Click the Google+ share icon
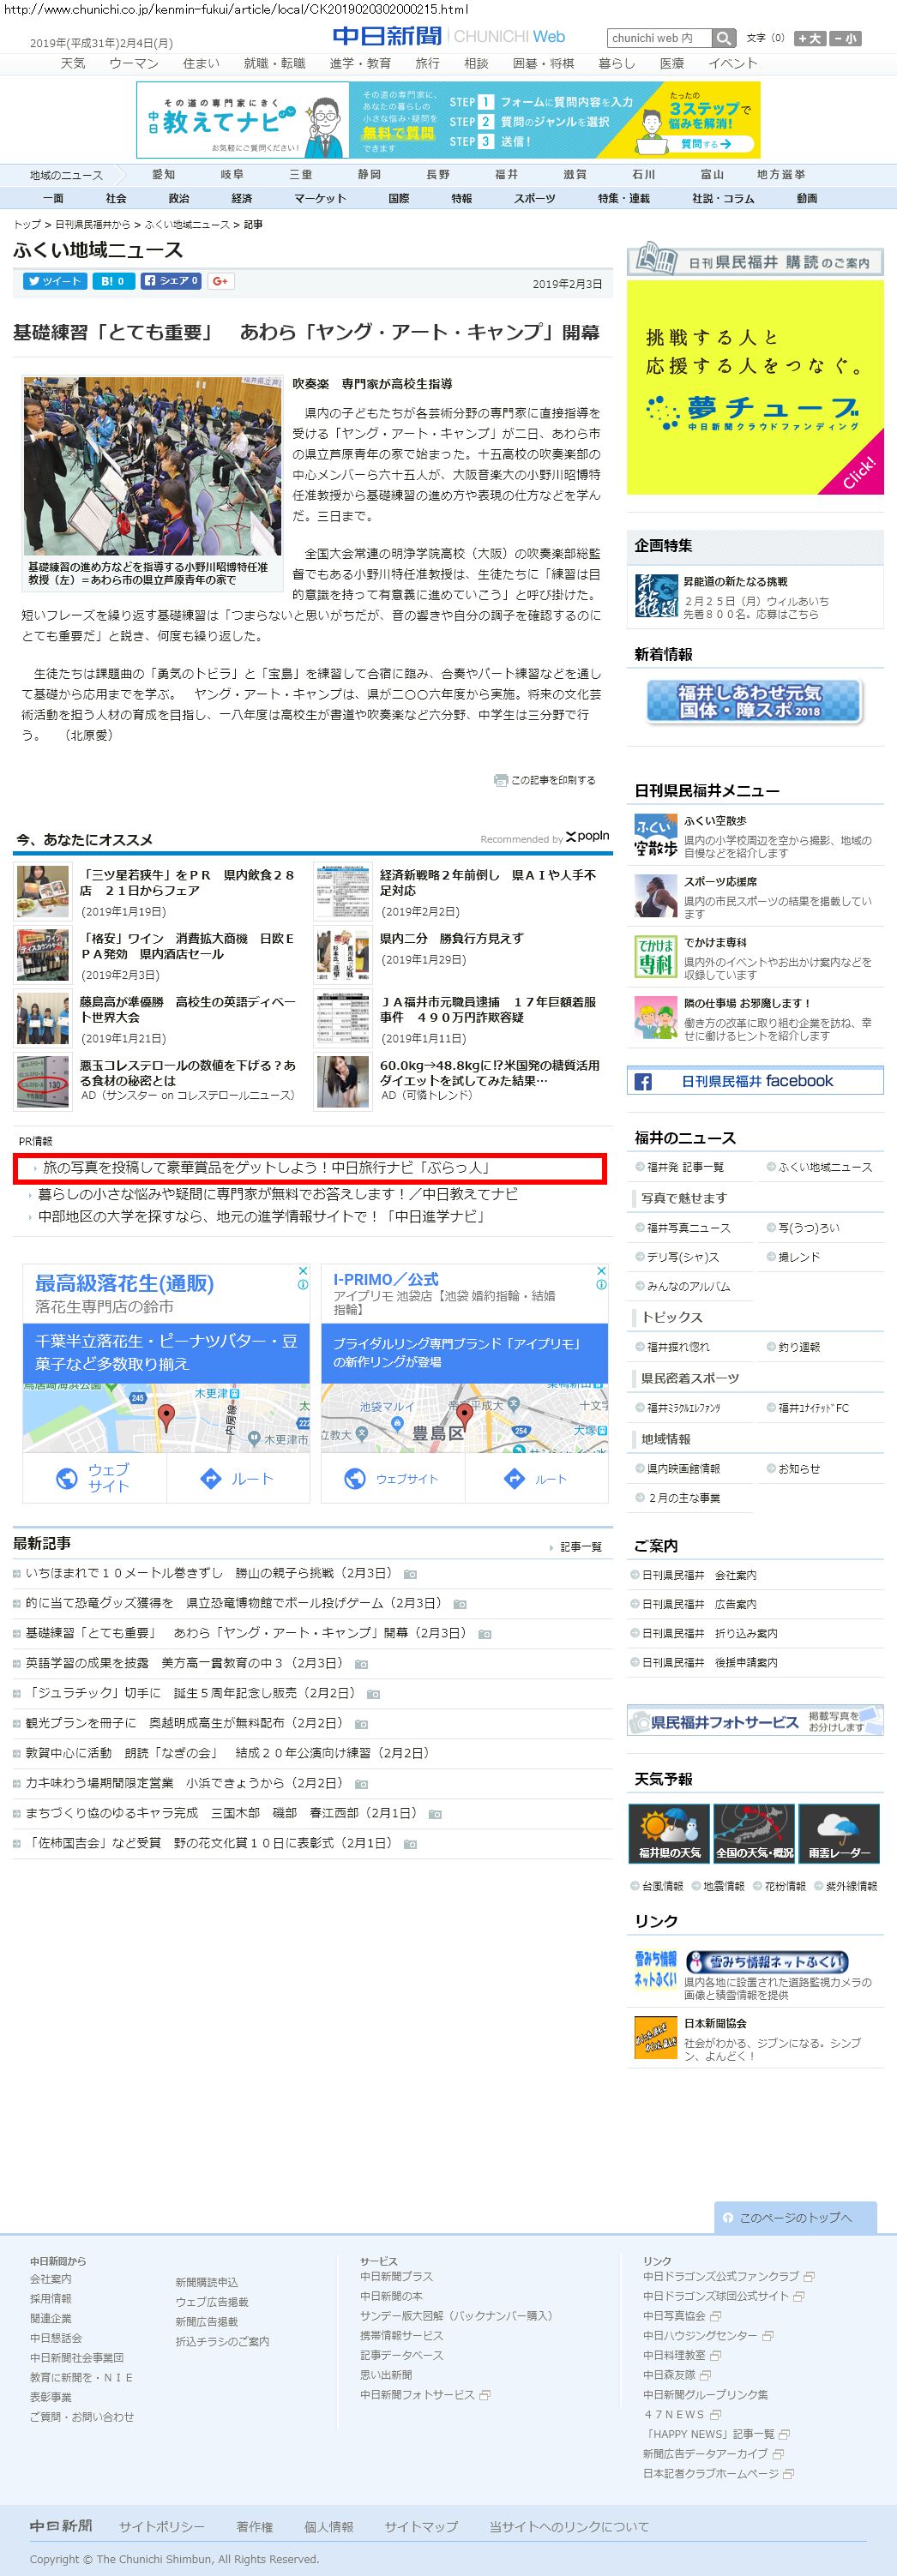The image size is (897, 2576). [221, 281]
